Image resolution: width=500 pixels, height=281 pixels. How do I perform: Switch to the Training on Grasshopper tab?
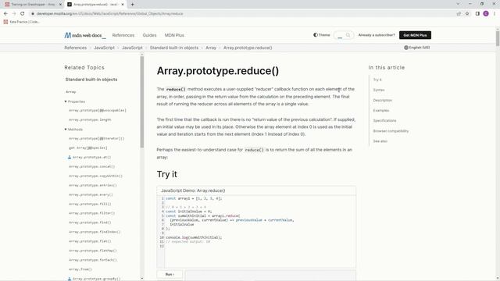(x=33, y=5)
